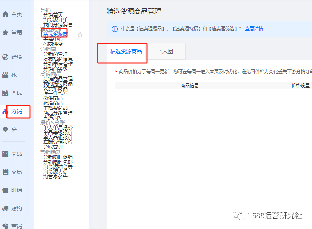Screen dimensions: 312x229
Task: Open 首页 in the left sidebar
Action: coord(17,14)
